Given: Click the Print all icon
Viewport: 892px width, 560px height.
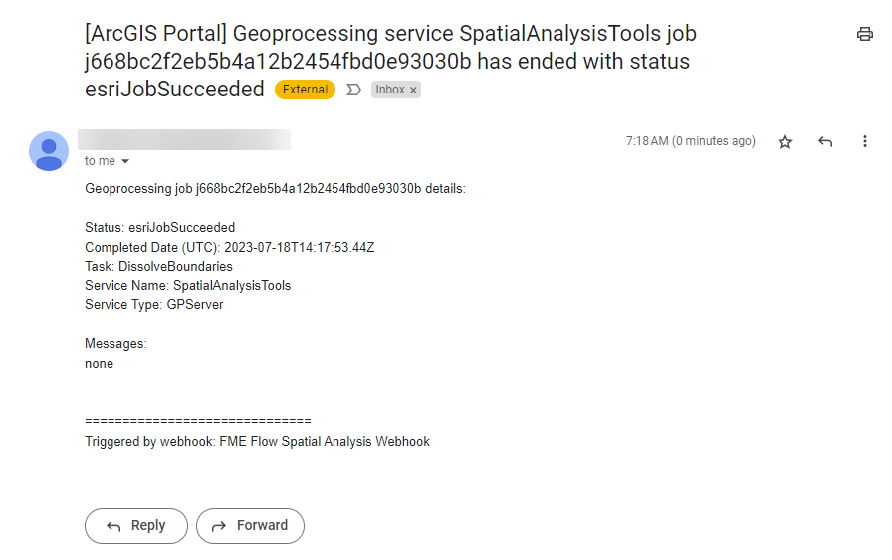Looking at the screenshot, I should pos(865,34).
